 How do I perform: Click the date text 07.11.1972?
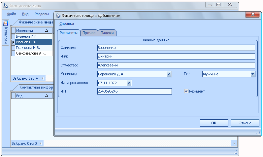coord(107,83)
